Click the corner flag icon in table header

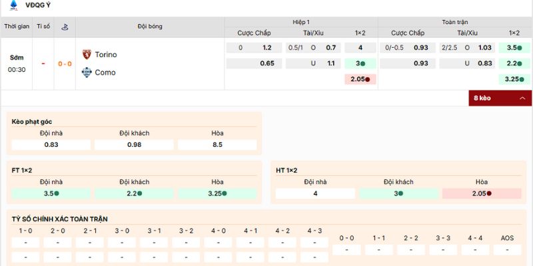pos(65,27)
